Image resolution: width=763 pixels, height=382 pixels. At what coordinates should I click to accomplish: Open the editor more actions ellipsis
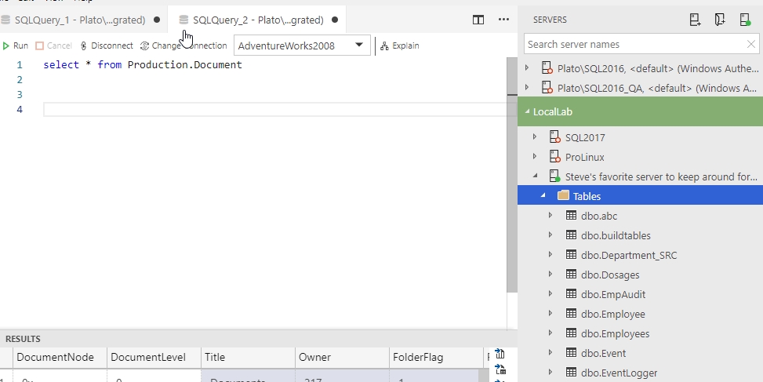coord(503,20)
